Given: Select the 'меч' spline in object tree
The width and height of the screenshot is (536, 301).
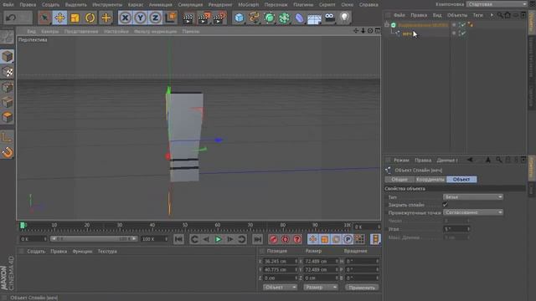Looking at the screenshot, I should point(407,33).
